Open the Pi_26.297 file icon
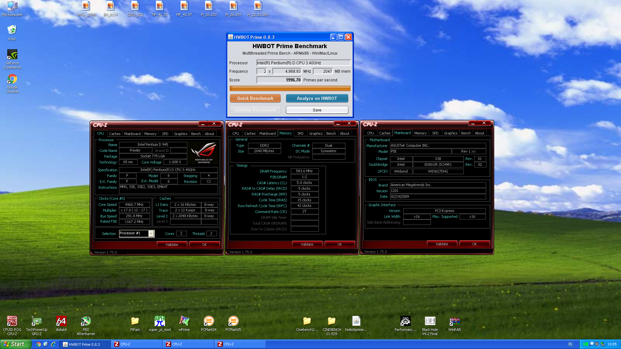 point(234,9)
